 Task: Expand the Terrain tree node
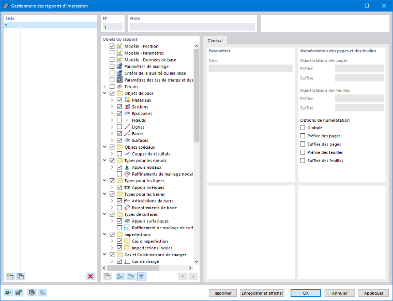pyautogui.click(x=105, y=87)
